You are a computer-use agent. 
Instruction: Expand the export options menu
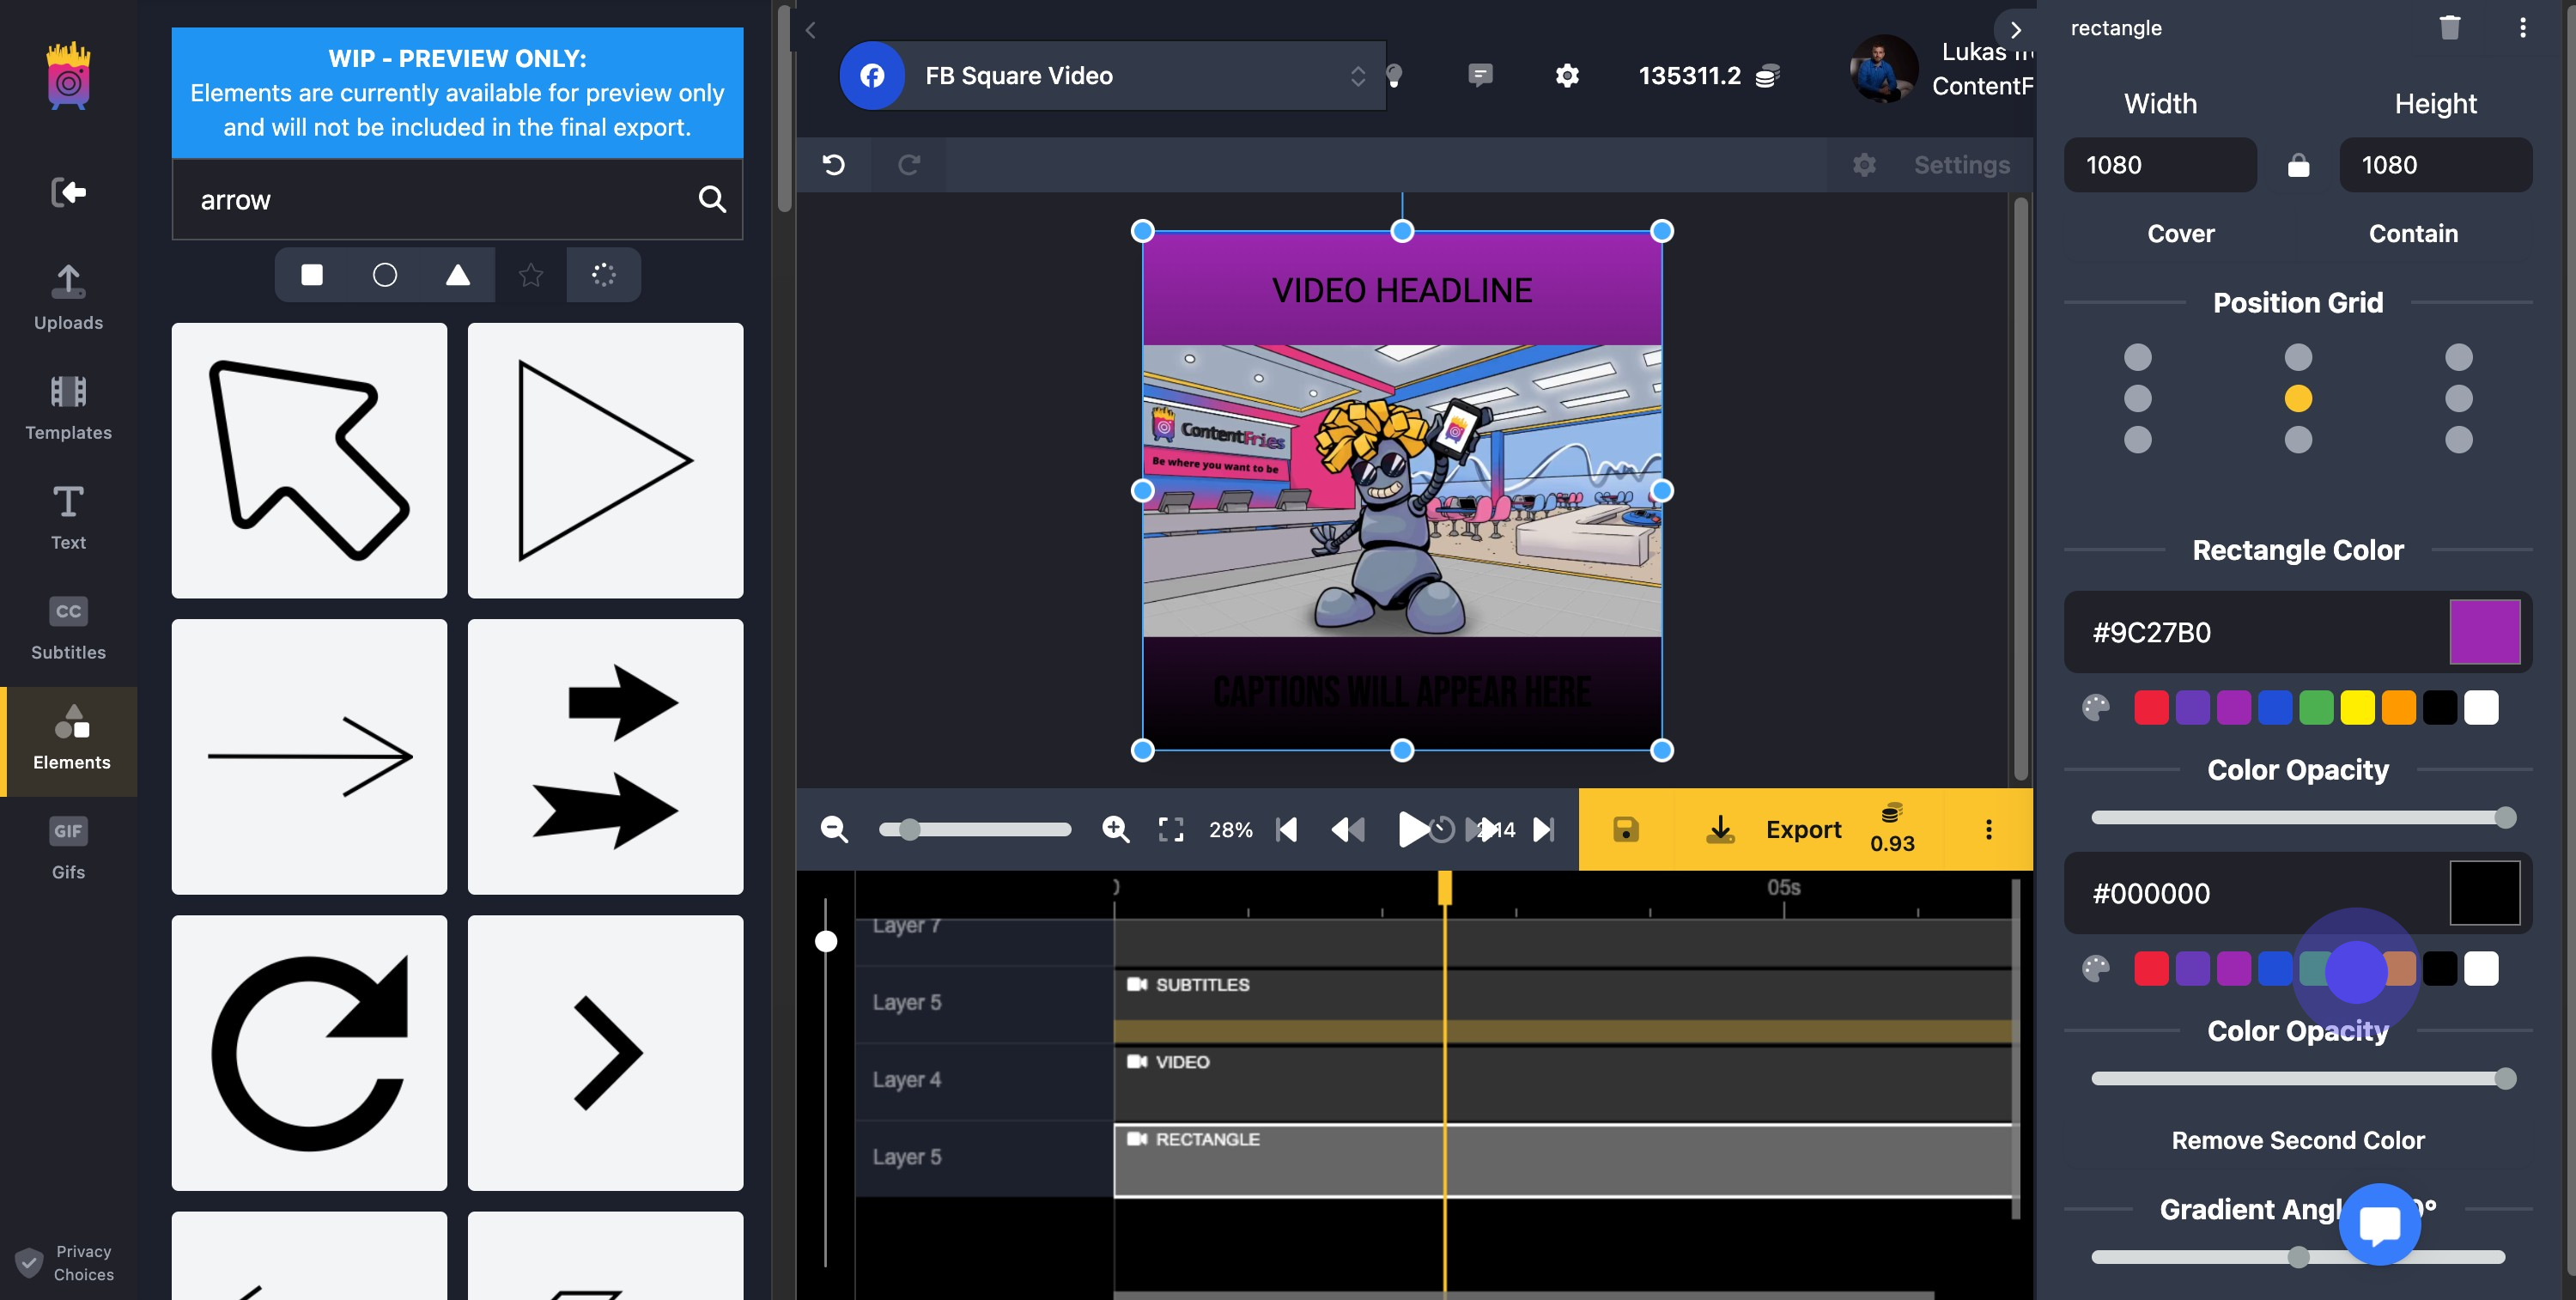click(1988, 829)
